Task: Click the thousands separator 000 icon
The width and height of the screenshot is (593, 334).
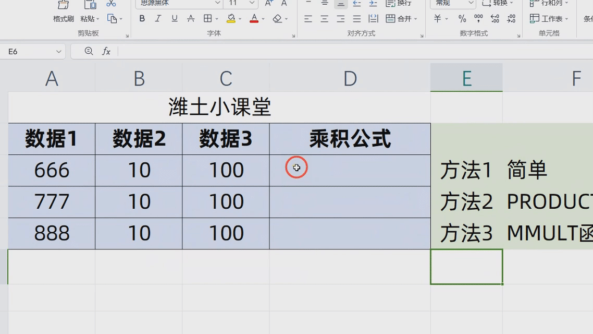Action: 478,19
